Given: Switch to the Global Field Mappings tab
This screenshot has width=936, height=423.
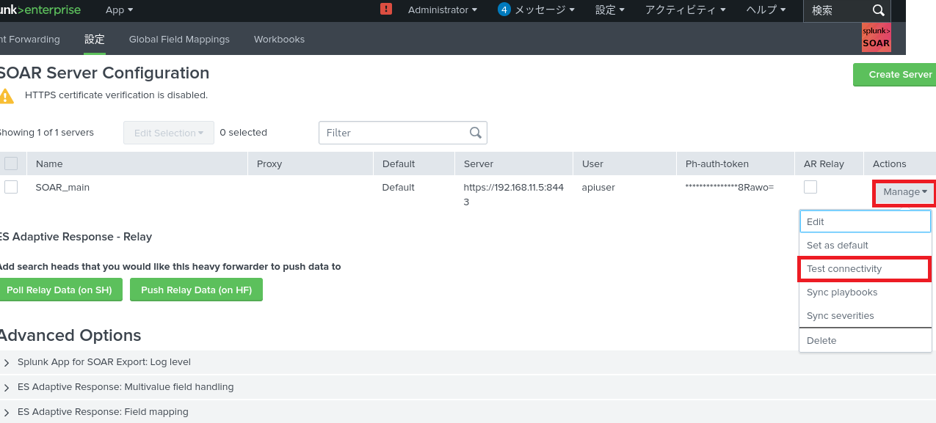Looking at the screenshot, I should tap(179, 39).
